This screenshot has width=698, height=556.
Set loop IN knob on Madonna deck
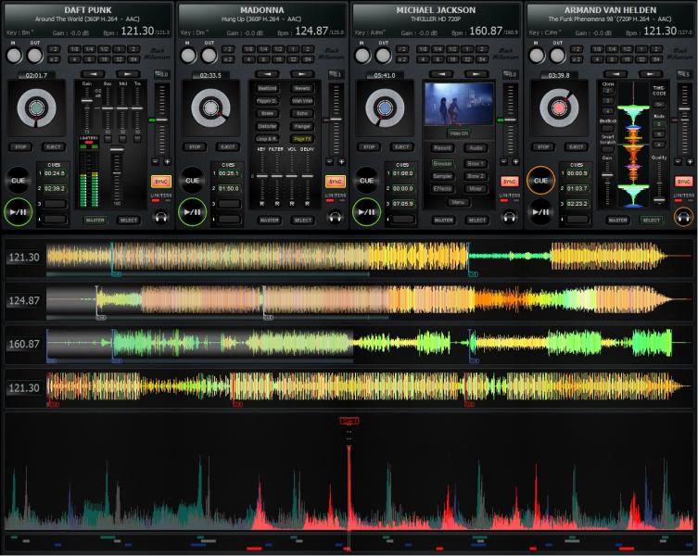click(188, 56)
